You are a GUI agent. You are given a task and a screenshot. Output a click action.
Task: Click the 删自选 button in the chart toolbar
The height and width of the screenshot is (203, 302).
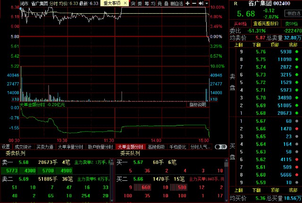click(176, 3)
